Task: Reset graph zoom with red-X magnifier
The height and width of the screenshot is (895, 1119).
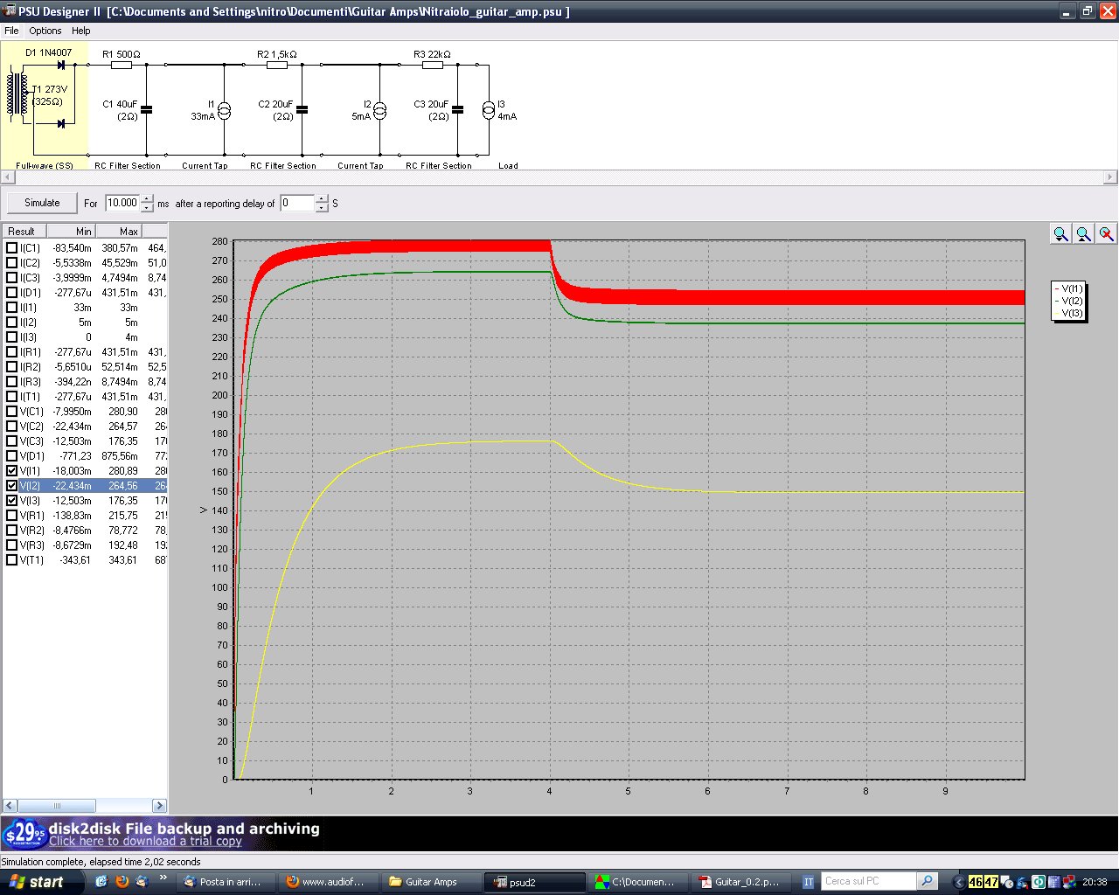Action: click(x=1106, y=233)
